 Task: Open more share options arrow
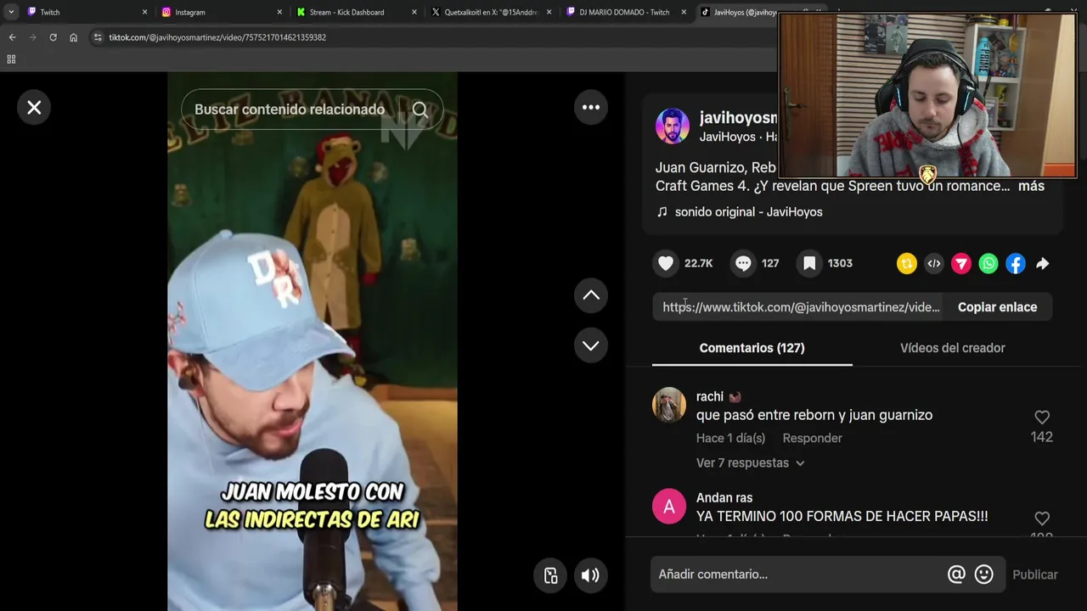coord(1043,263)
